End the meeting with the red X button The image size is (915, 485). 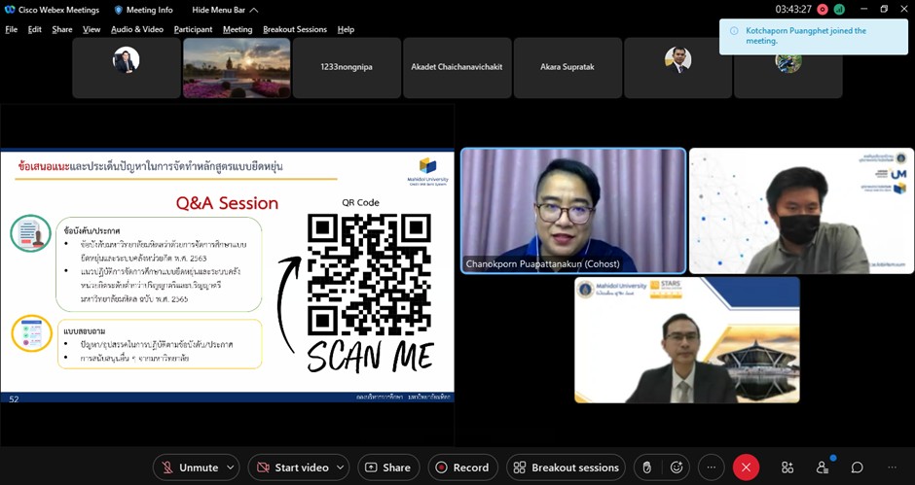[746, 468]
